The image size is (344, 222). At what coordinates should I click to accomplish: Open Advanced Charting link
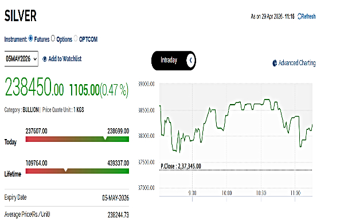(297, 63)
